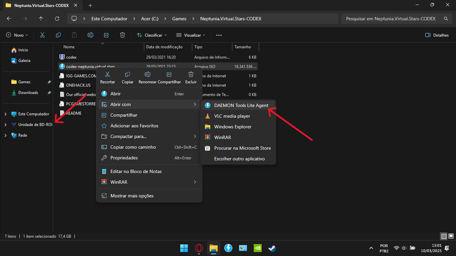Click the toolbar rename icon
This screenshot has width=456, height=256.
90,35
